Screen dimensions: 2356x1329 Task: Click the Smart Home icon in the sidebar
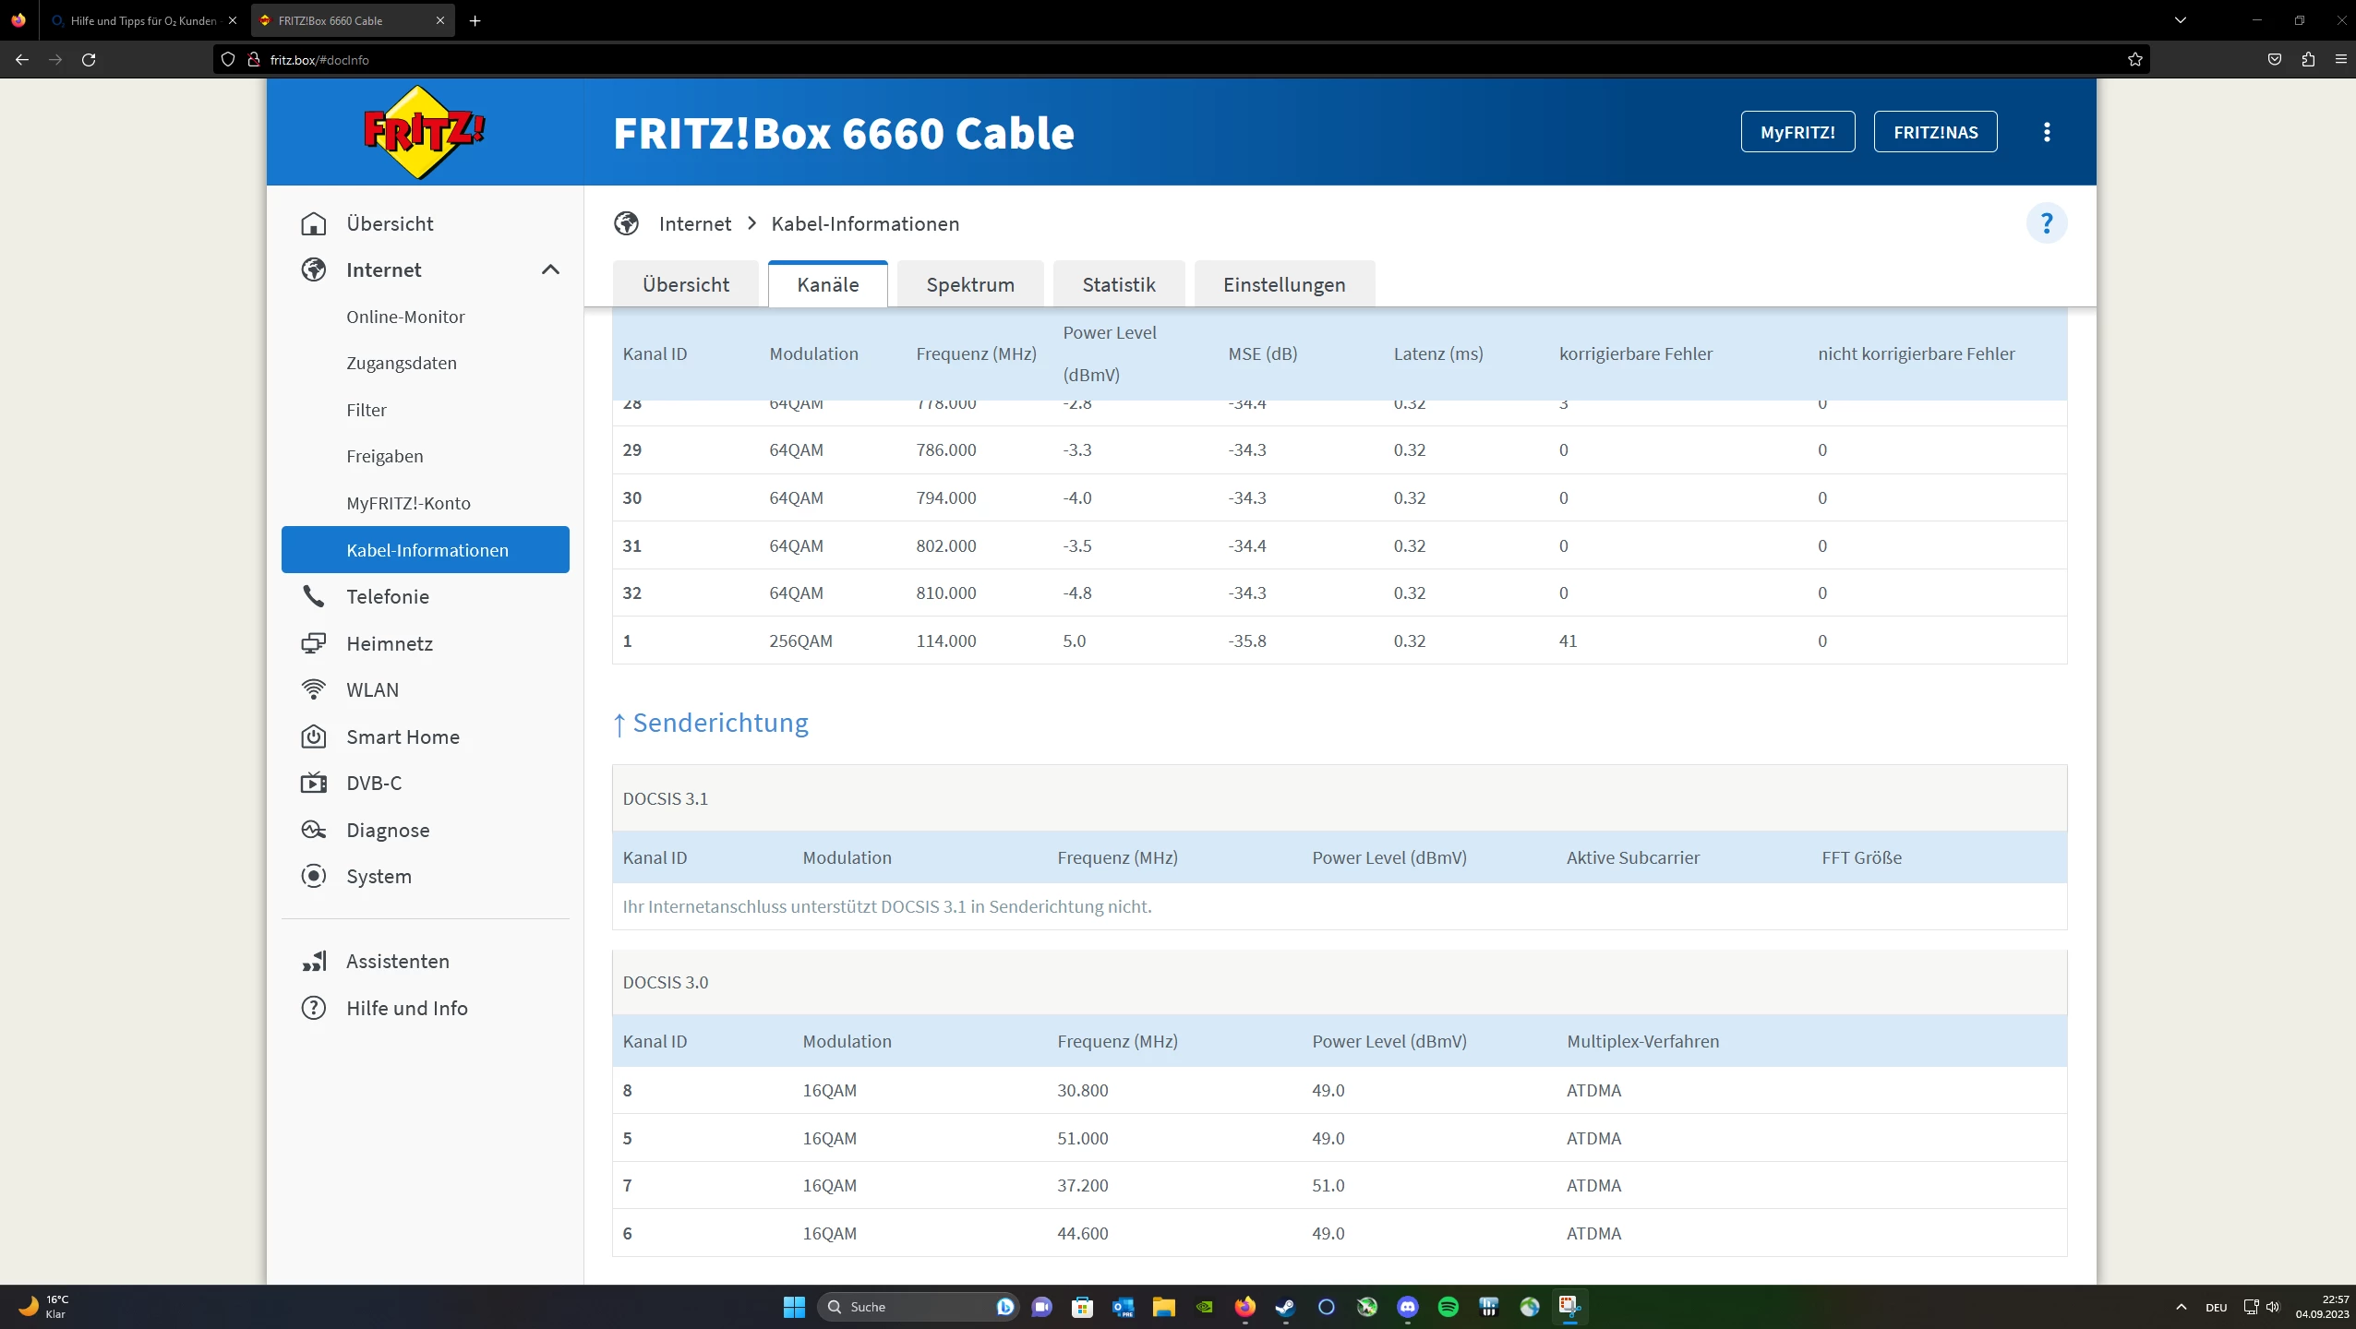point(314,736)
